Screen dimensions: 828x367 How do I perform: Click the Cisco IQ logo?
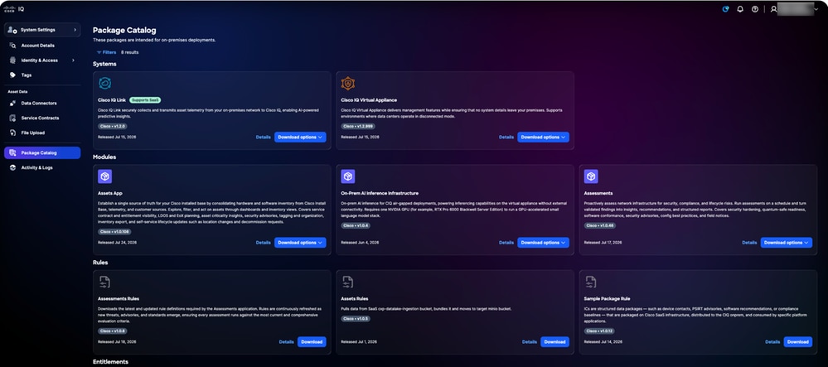[x=14, y=9]
